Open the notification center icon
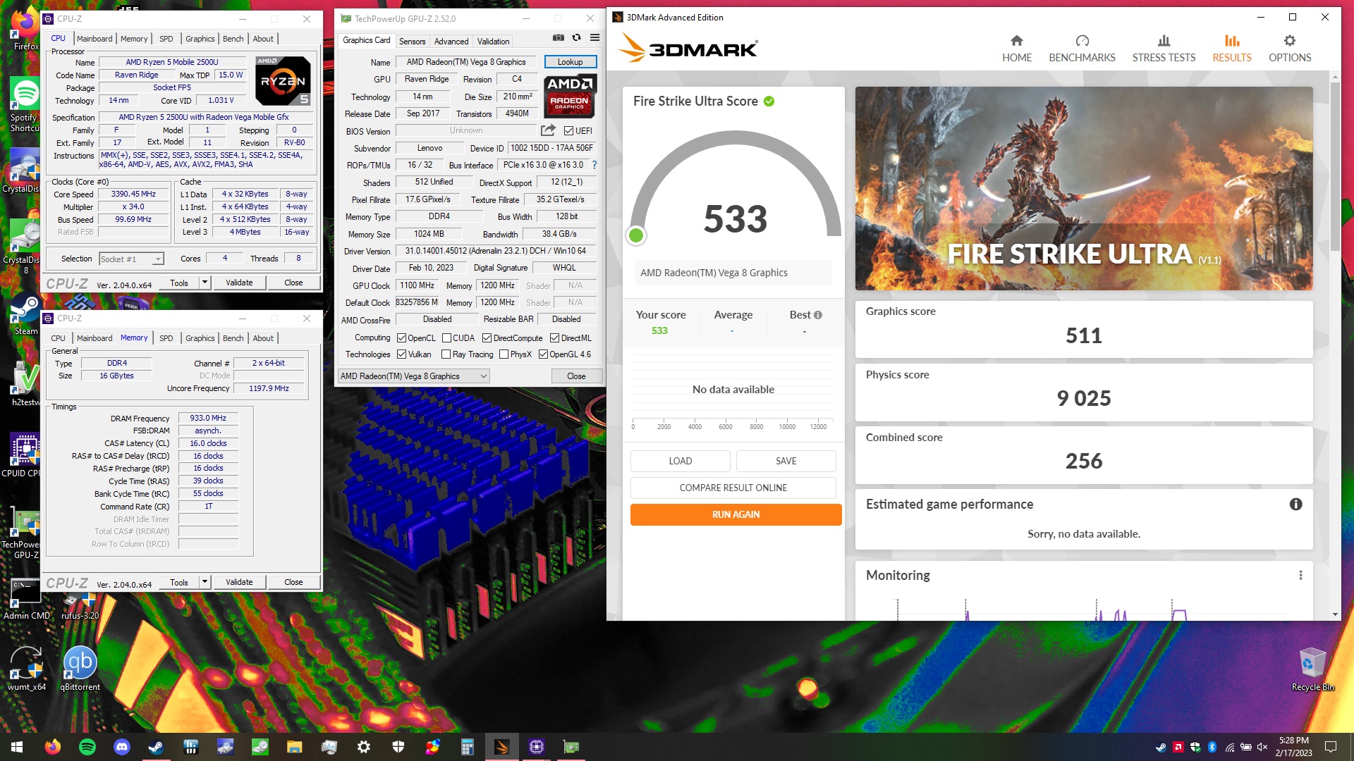Viewport: 1354px width, 761px height. (1331, 747)
